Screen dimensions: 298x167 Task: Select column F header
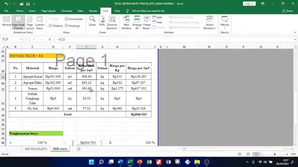click(x=86, y=47)
